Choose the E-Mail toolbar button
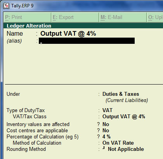The height and width of the screenshot is (159, 163). [x=123, y=17]
